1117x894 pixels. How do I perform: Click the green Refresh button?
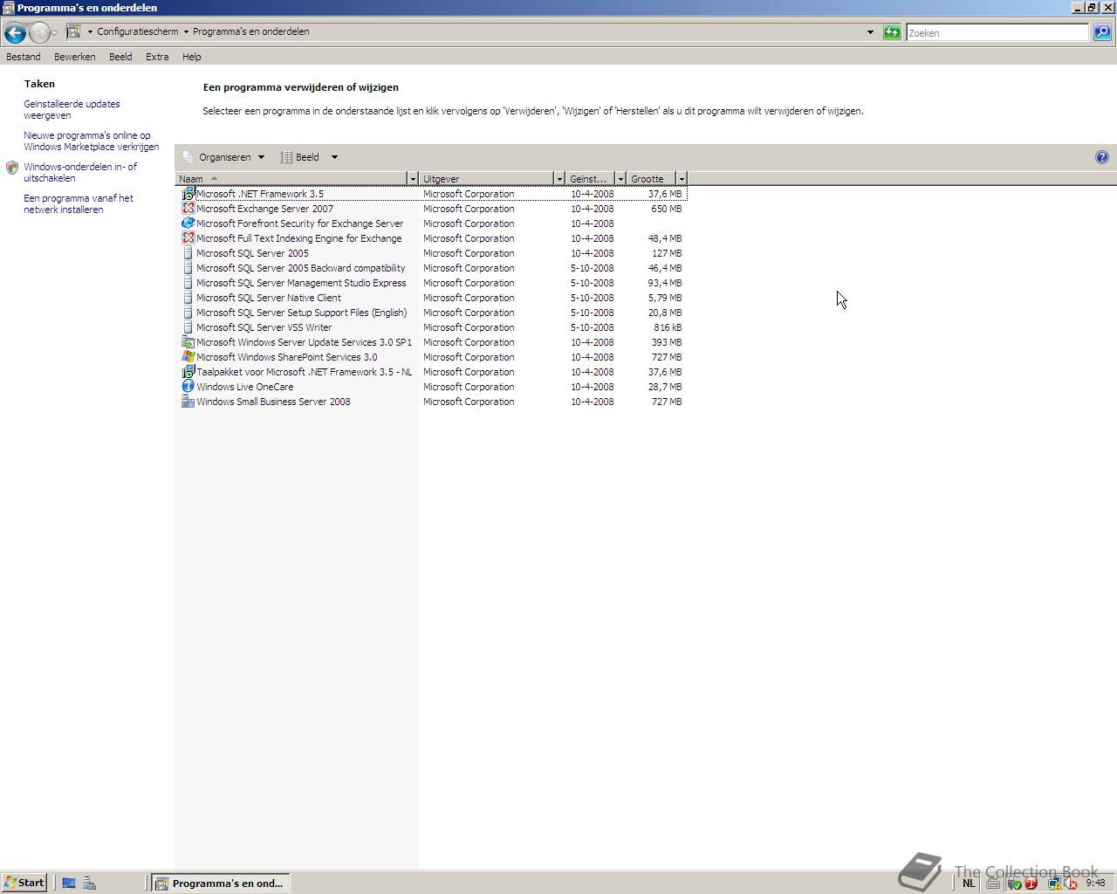pos(891,32)
